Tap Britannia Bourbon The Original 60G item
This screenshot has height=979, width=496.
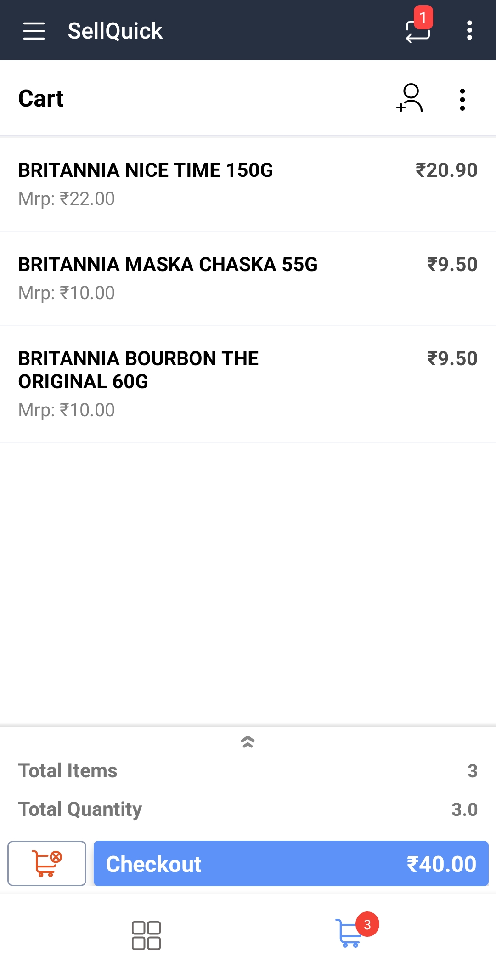(138, 370)
